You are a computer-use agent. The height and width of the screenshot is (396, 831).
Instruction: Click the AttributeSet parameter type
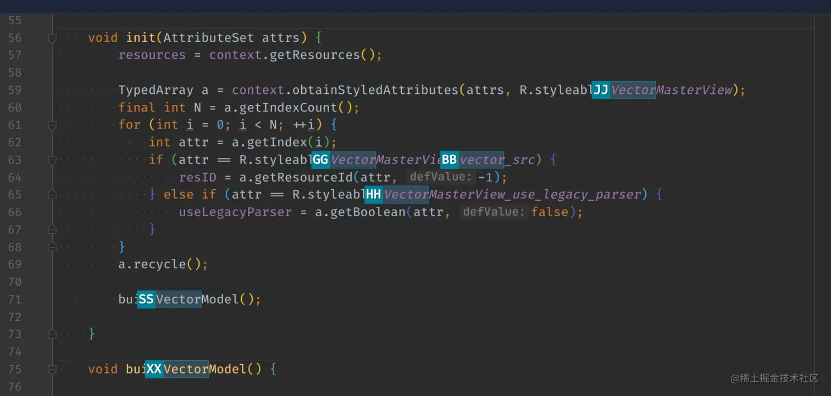tap(209, 38)
